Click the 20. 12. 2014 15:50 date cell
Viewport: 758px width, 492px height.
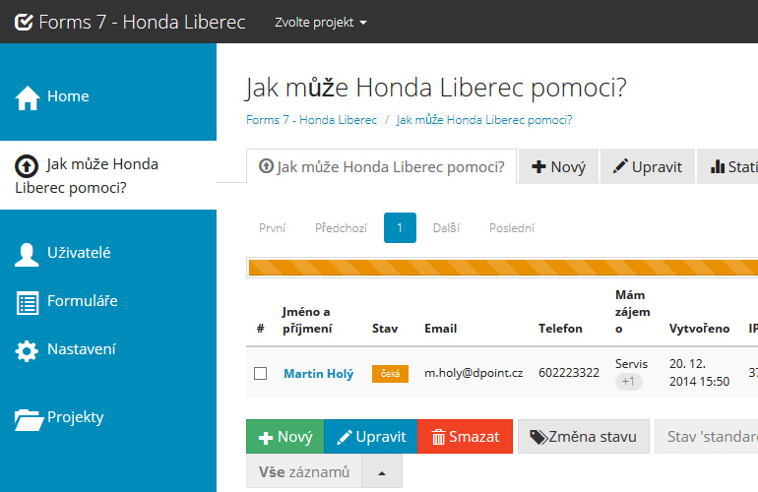[x=699, y=373]
